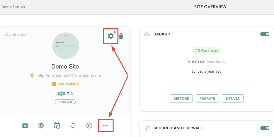This screenshot has height=137, width=274.
Task: Click the backup archive icon in bottom row
Action: point(25,125)
